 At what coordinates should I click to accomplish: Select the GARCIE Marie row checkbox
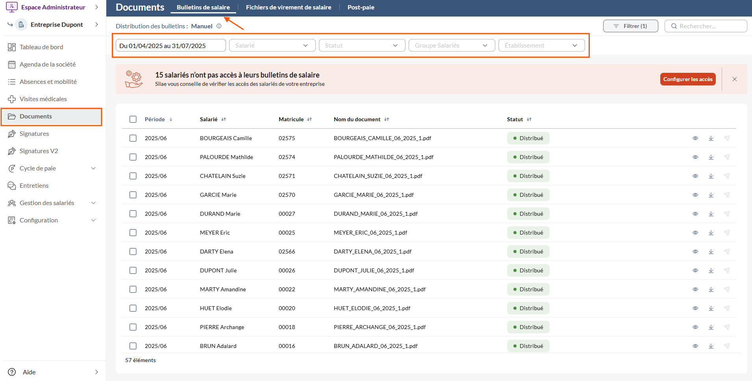(x=133, y=195)
